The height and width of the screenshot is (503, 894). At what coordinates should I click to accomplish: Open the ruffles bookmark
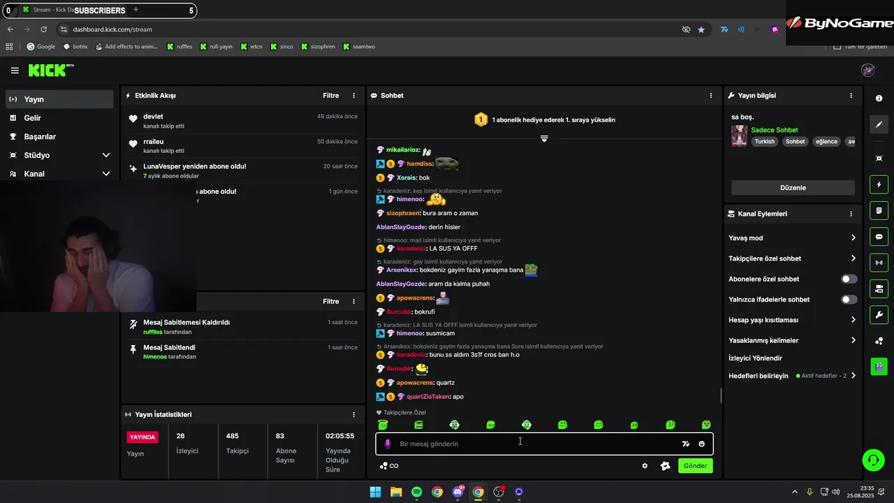click(x=179, y=47)
